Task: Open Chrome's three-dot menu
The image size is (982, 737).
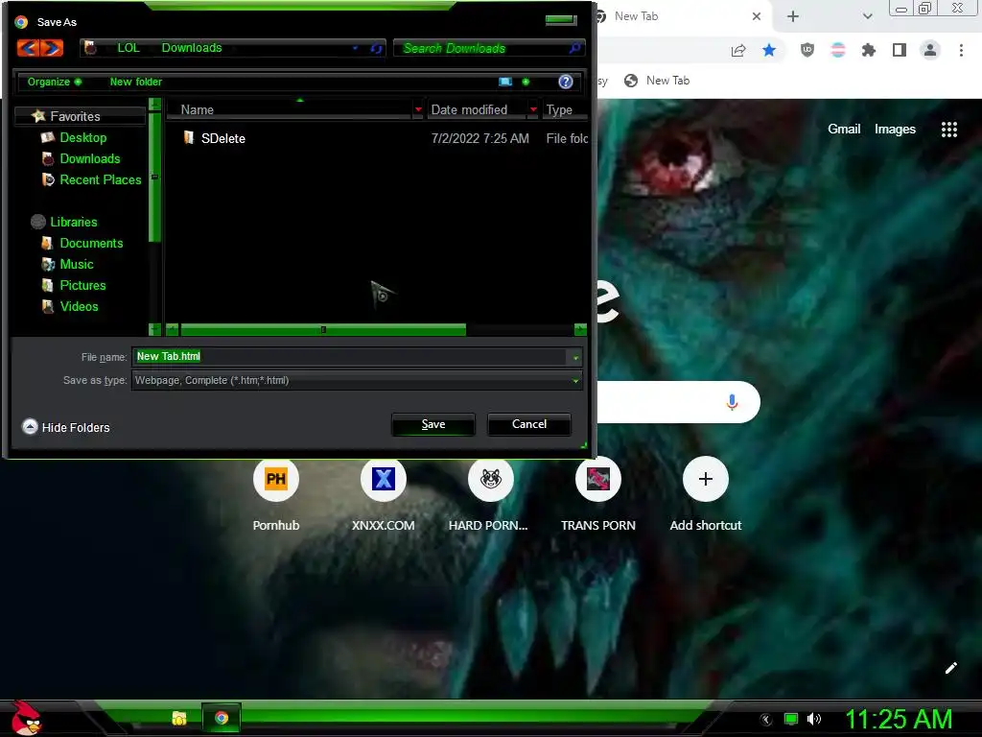Action: 961,50
